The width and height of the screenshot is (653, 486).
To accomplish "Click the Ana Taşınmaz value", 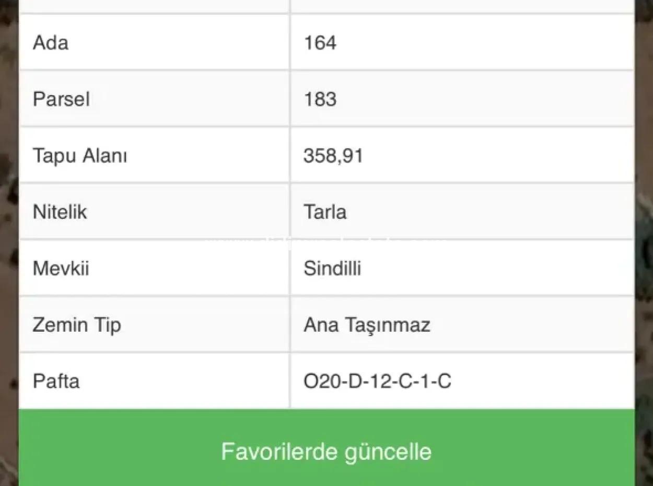I will (x=367, y=325).
